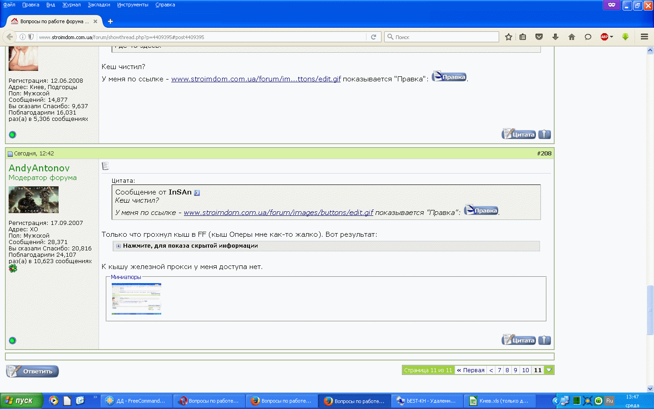The height and width of the screenshot is (409, 654).
Task: Quote post #208 with the Цитата icon
Action: (x=518, y=340)
